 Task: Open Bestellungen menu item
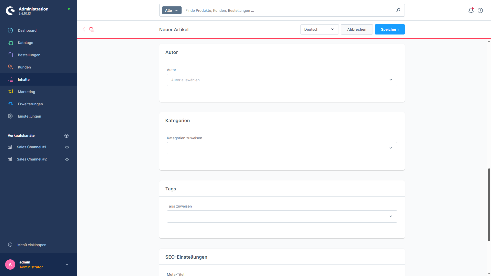click(x=38, y=55)
